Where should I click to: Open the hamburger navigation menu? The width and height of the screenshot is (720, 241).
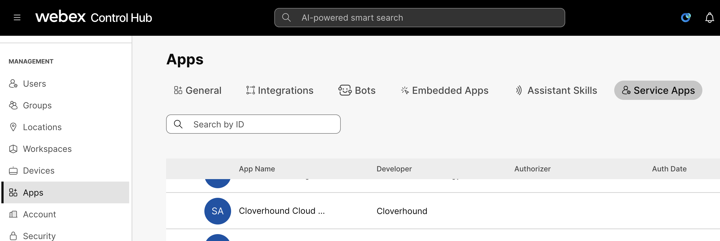(17, 18)
